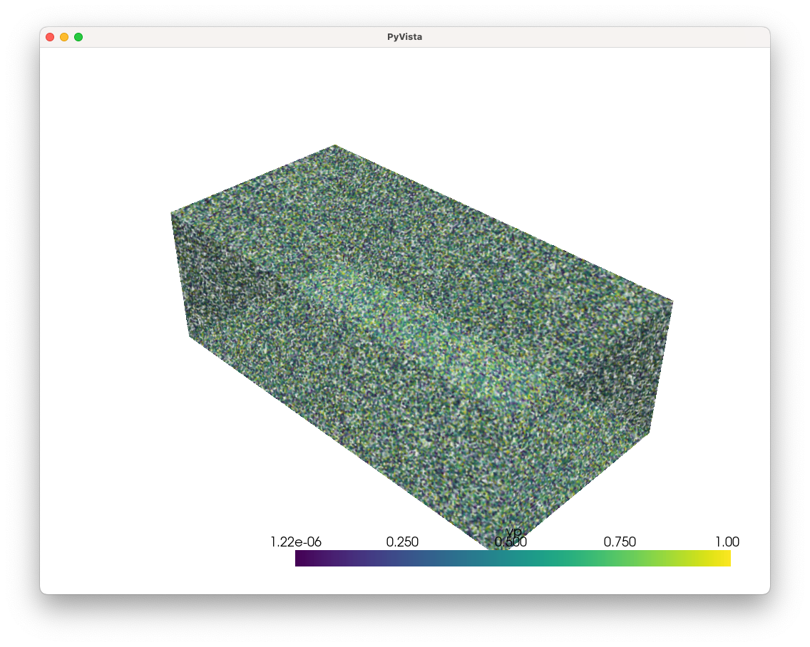Image resolution: width=810 pixels, height=647 pixels.
Task: Click the 1.22e-06 minimum value label
Action: (x=294, y=542)
